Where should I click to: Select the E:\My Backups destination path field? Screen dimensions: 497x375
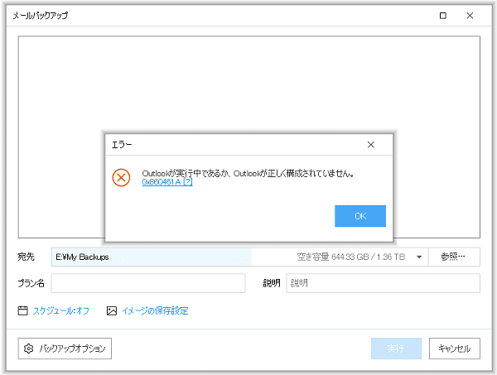[149, 257]
